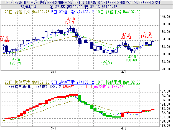173x132 pixels.
Task: Click the 3段抜き新値足 (終値)=133.12 label
Action: [35, 86]
